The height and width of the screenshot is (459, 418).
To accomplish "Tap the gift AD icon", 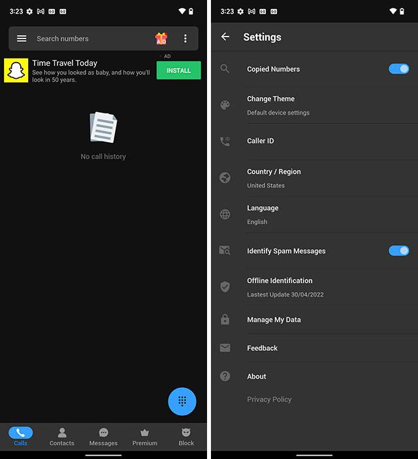I will [161, 38].
